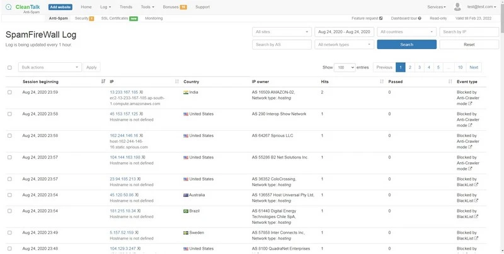Viewport: 504px width, 254px height.
Task: Click the Dashboard tour help icon
Action: tap(420, 18)
